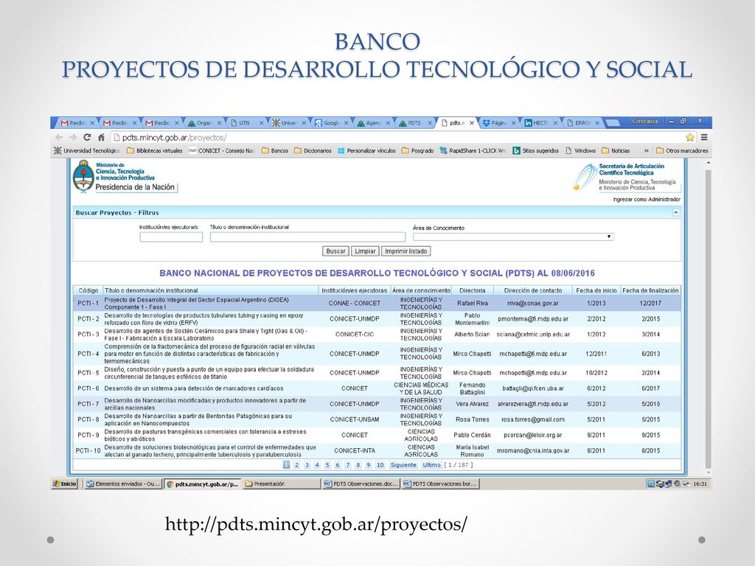Click the Secretaría de Articulación logo

pos(626,177)
